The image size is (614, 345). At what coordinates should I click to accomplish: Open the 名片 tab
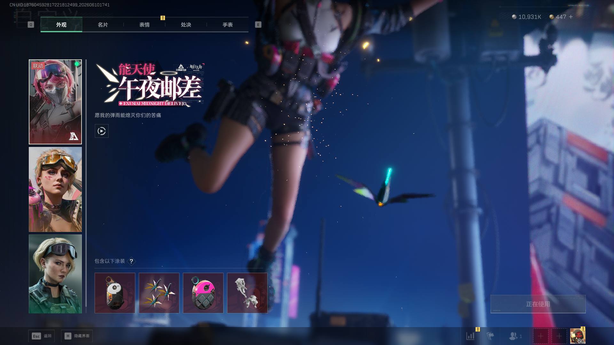(103, 25)
